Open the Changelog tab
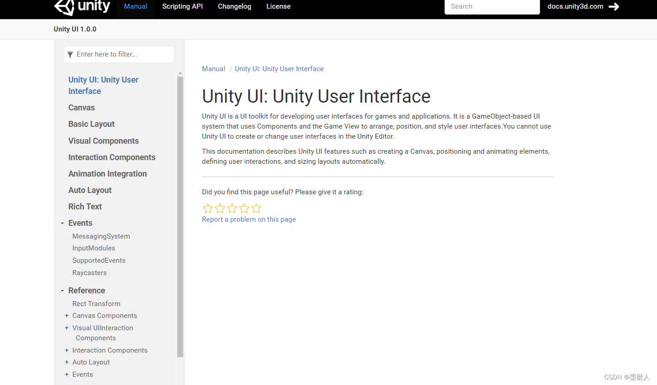Viewport: 657px width, 385px height. point(234,6)
